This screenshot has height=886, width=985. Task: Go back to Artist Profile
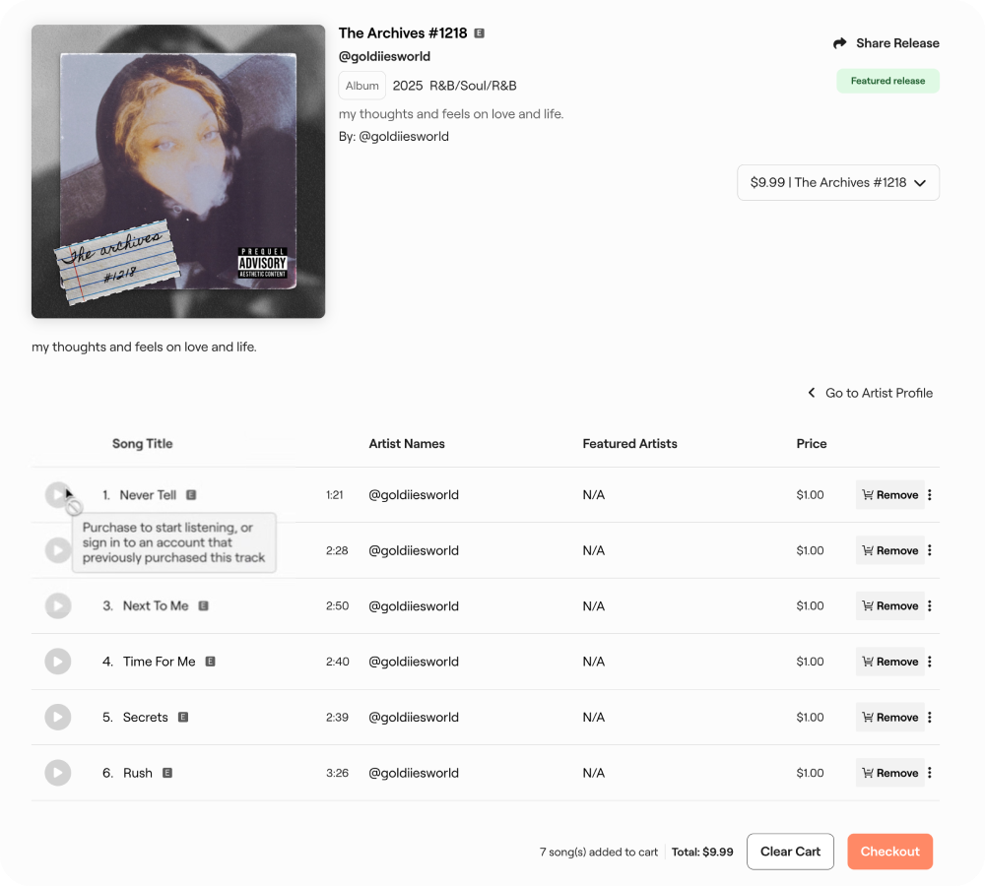[x=870, y=393]
